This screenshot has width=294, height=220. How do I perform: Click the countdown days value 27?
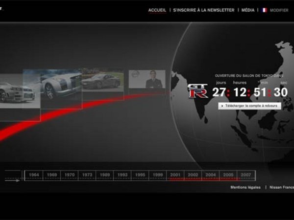pos(219,92)
